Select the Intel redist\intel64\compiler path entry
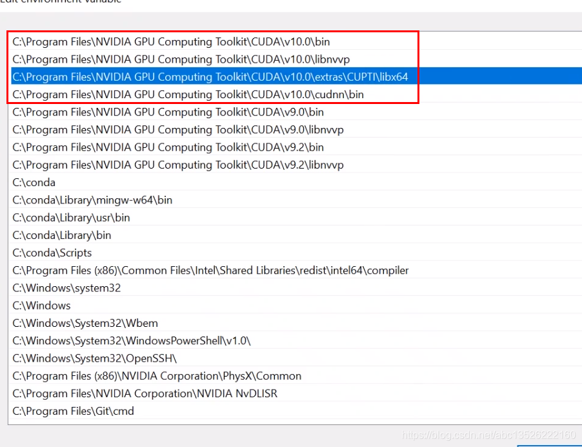This screenshot has width=582, height=447. point(296,270)
